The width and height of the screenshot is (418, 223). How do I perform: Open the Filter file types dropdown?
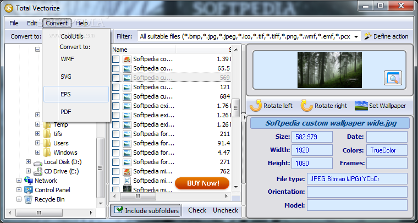(356, 36)
